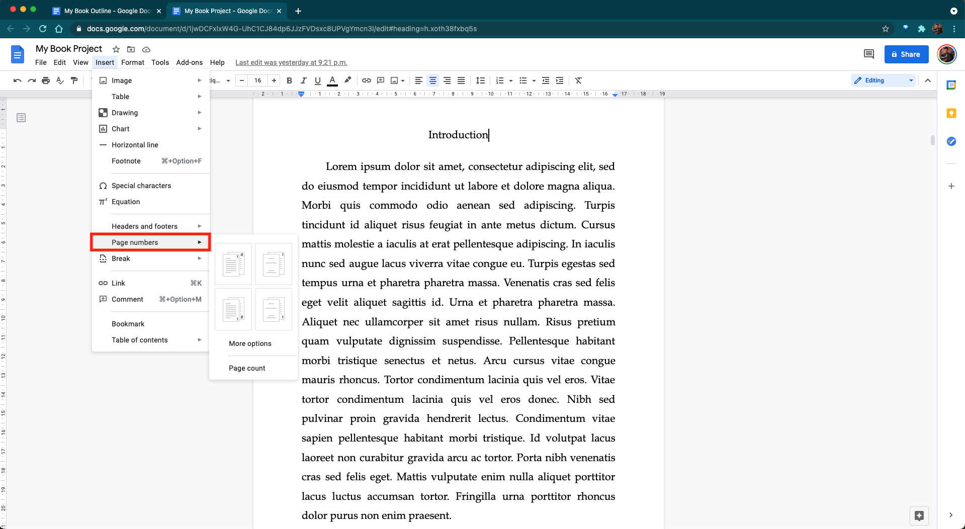Click the blue Share button
This screenshot has width=965, height=529.
906,54
